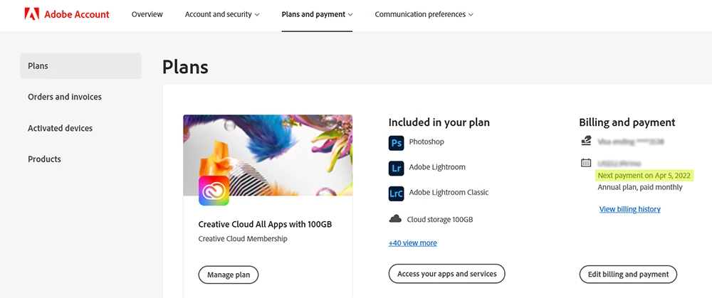Open the +40 view more link
Image resolution: width=712 pixels, height=298 pixels.
(x=413, y=243)
